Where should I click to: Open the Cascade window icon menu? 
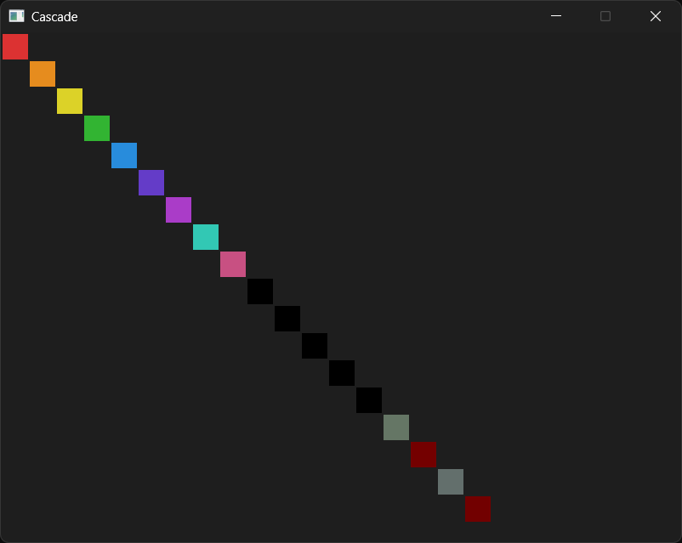tap(16, 16)
